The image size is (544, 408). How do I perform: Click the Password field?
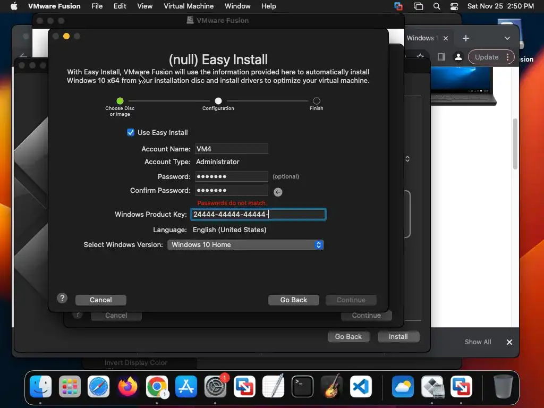[x=231, y=176]
